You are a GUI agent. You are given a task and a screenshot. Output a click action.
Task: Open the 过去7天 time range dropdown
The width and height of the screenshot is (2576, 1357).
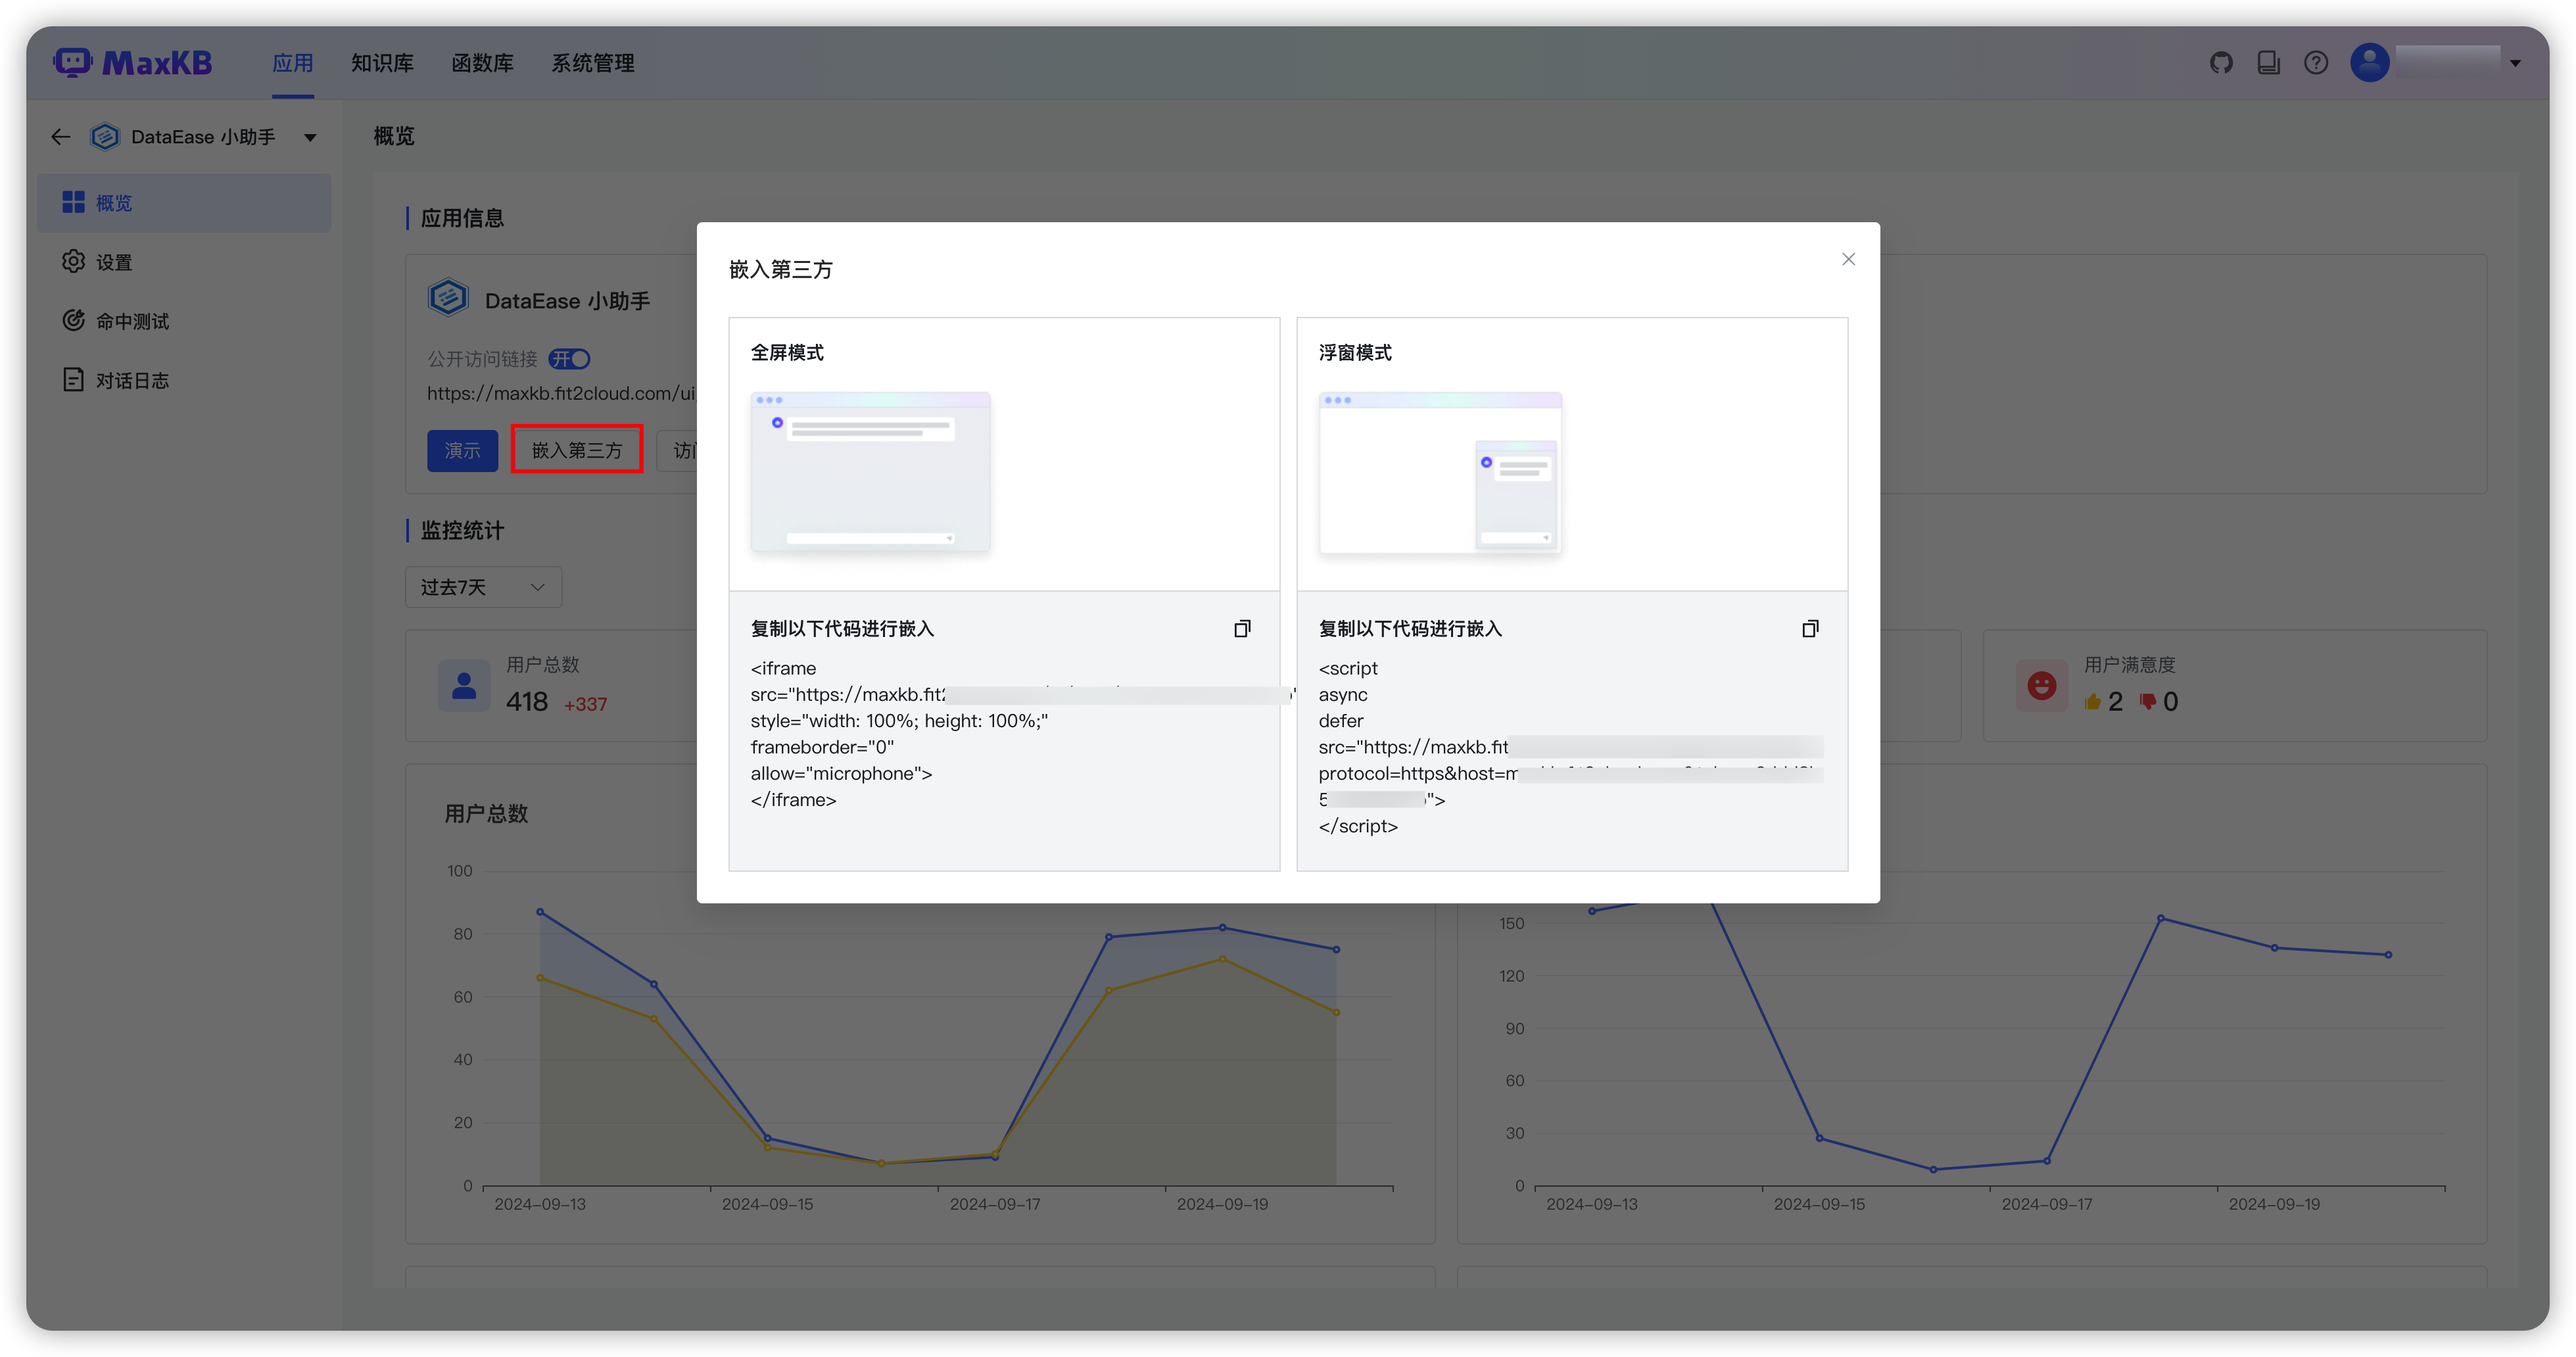click(x=483, y=587)
